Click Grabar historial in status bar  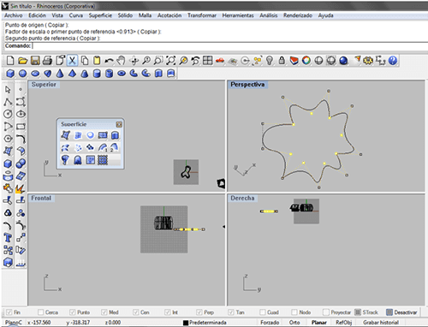(381, 323)
